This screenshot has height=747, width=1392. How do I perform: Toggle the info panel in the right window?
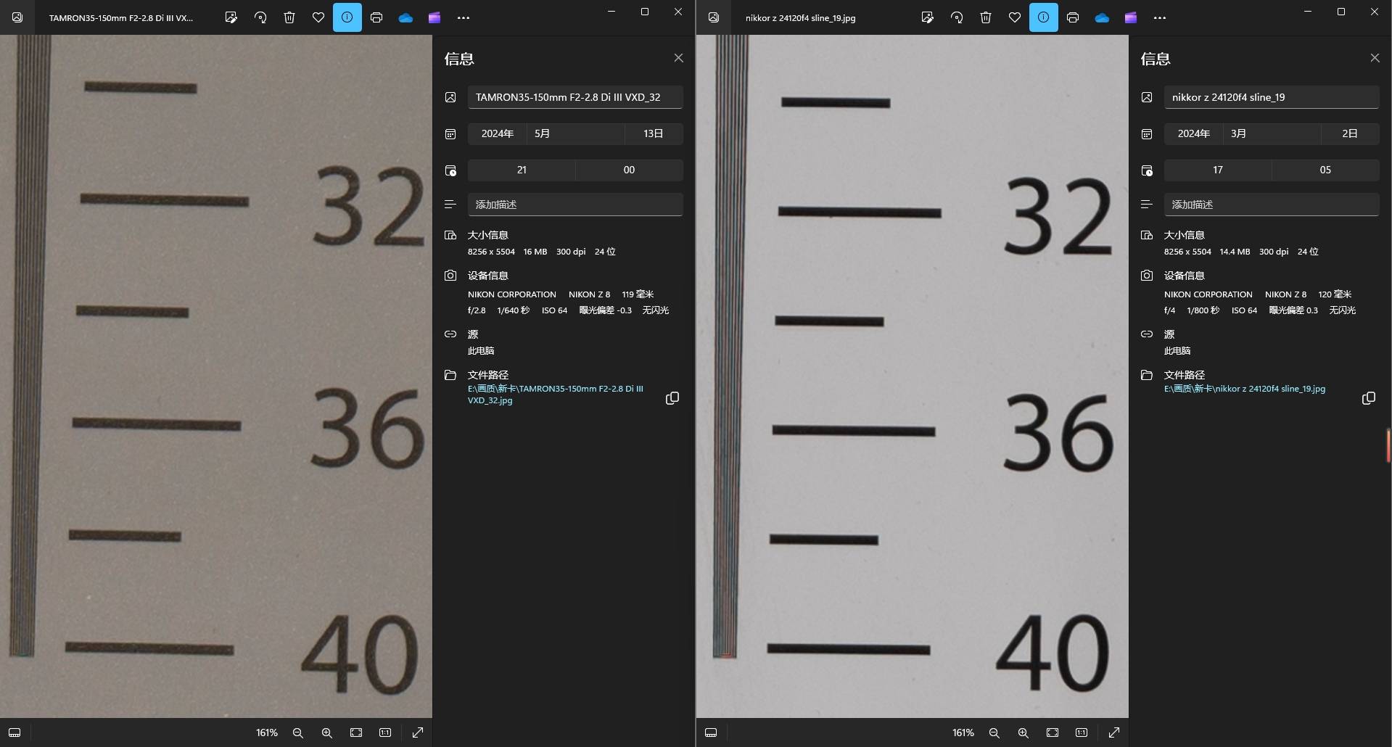(x=1044, y=17)
